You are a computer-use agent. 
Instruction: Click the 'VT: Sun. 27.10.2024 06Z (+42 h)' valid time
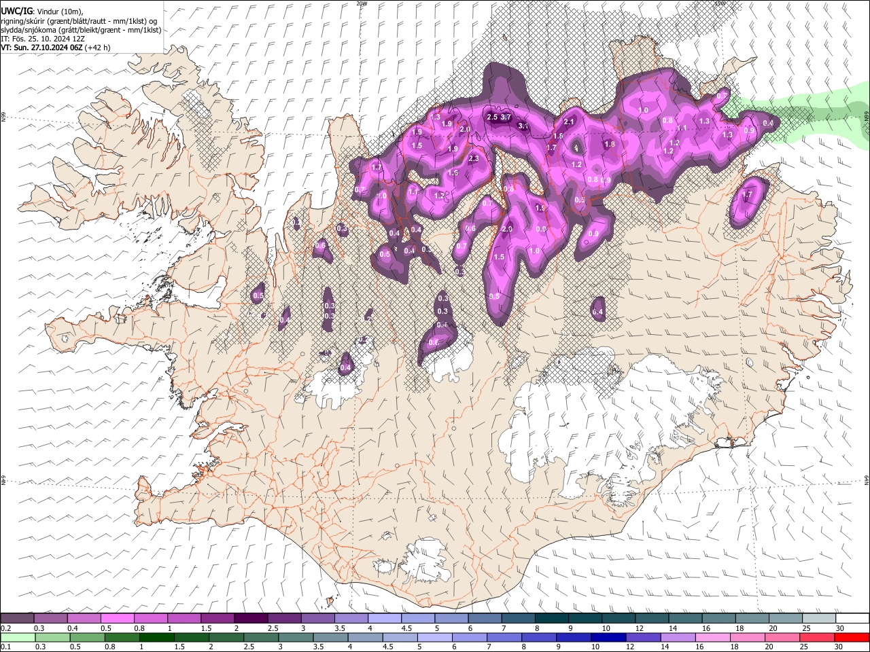pos(56,48)
